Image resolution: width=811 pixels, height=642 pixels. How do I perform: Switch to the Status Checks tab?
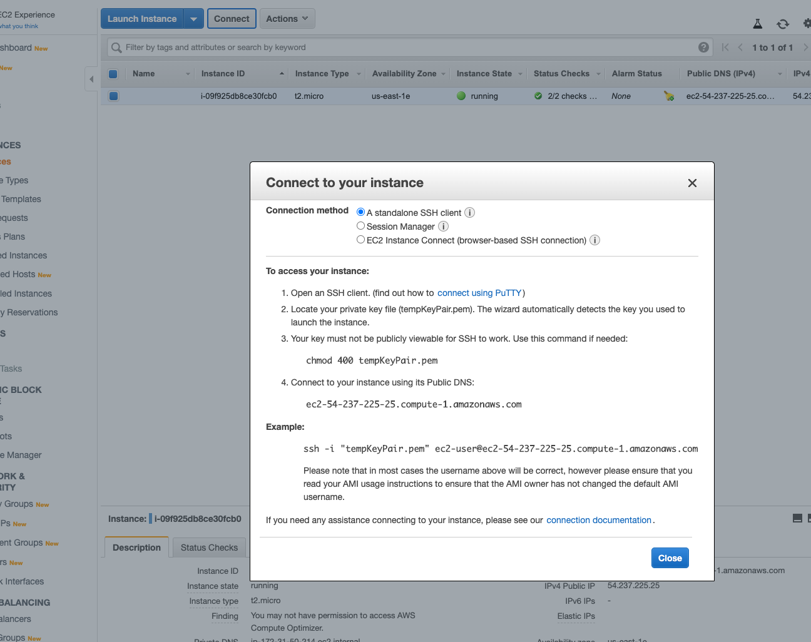pyautogui.click(x=209, y=548)
